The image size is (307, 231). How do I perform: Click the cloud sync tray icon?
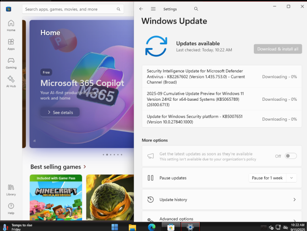pyautogui.click(x=285, y=227)
